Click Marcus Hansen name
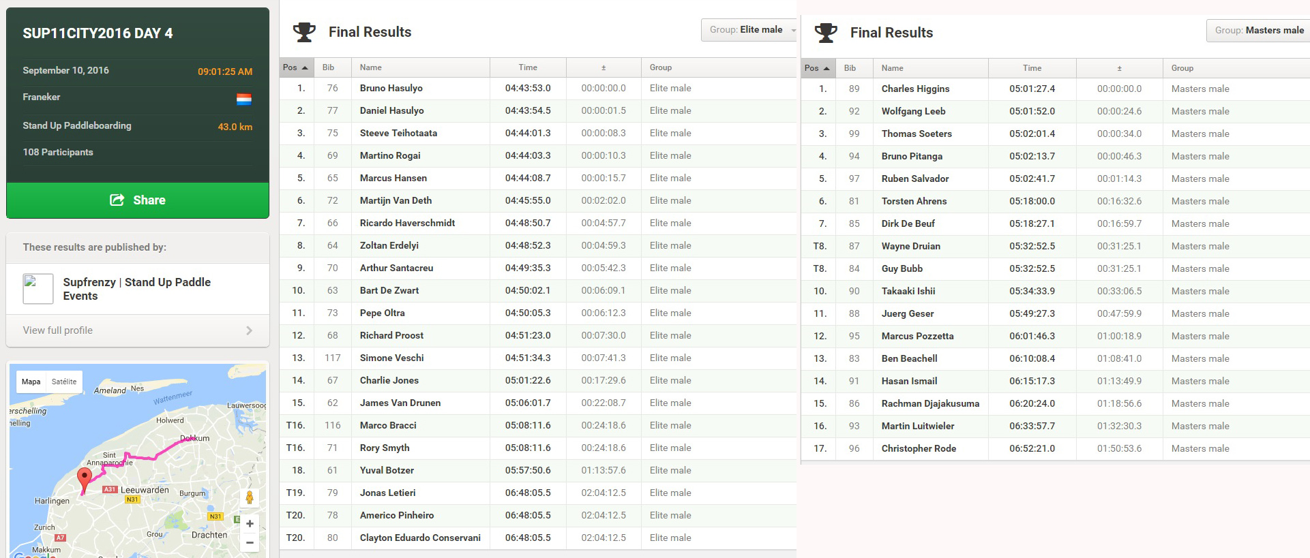The height and width of the screenshot is (558, 1310). pos(393,178)
